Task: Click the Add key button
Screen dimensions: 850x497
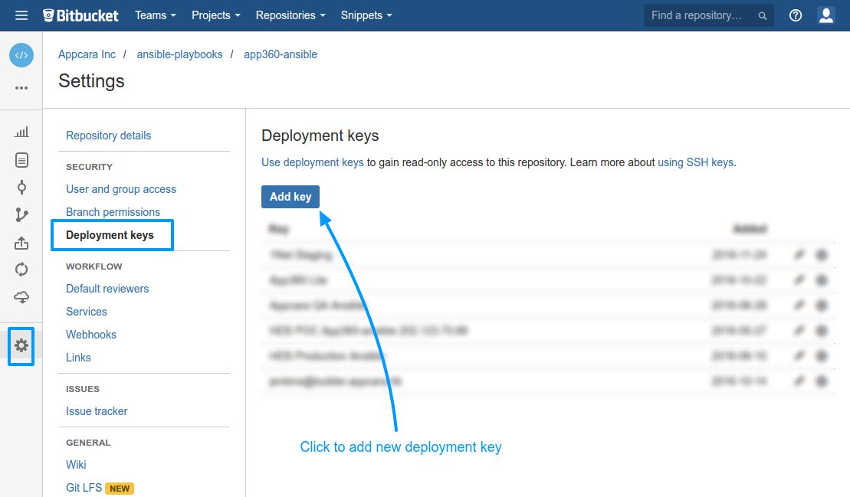Action: pyautogui.click(x=290, y=197)
